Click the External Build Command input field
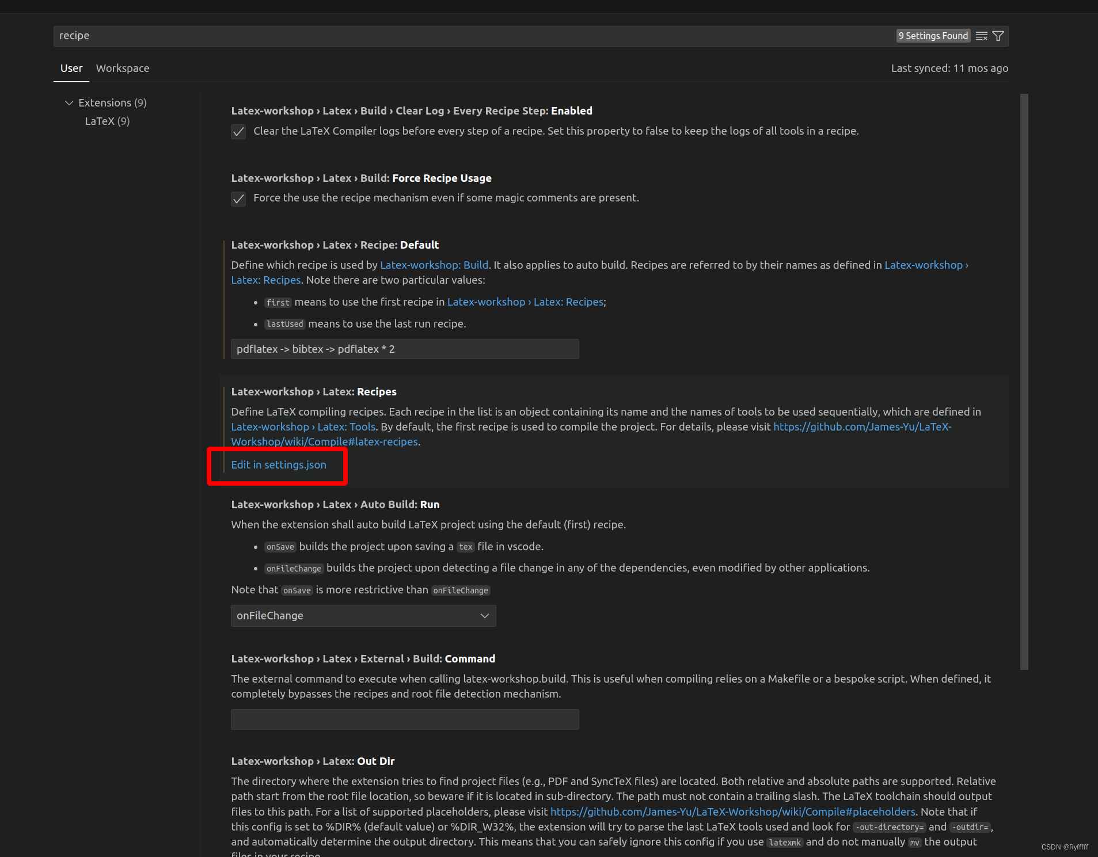Image resolution: width=1098 pixels, height=857 pixels. click(x=405, y=719)
